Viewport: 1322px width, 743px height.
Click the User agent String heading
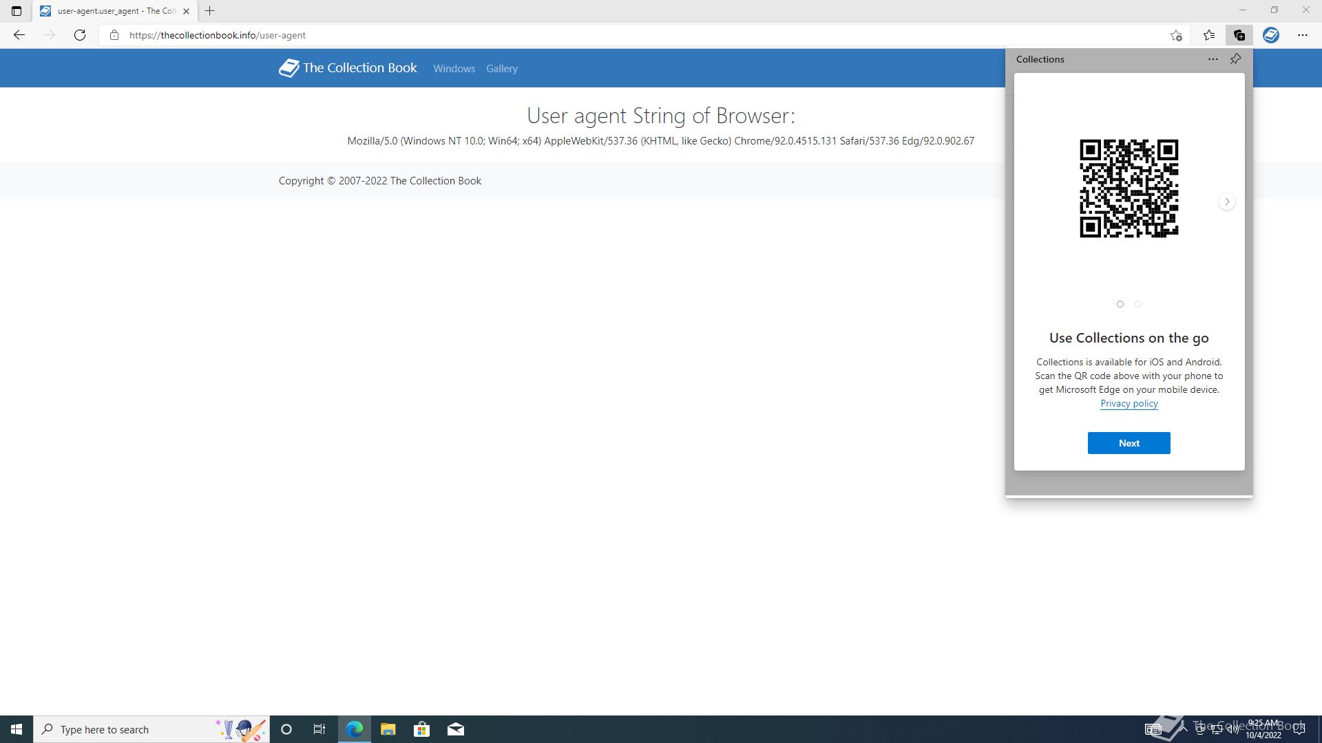coord(661,116)
